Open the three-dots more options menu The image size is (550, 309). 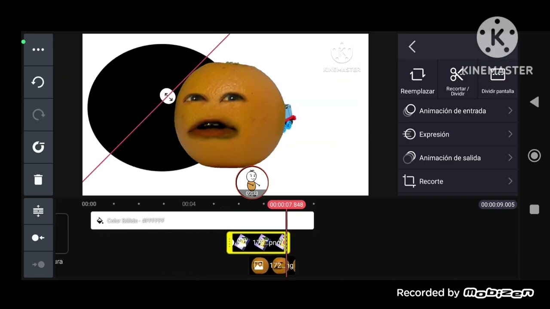point(38,49)
